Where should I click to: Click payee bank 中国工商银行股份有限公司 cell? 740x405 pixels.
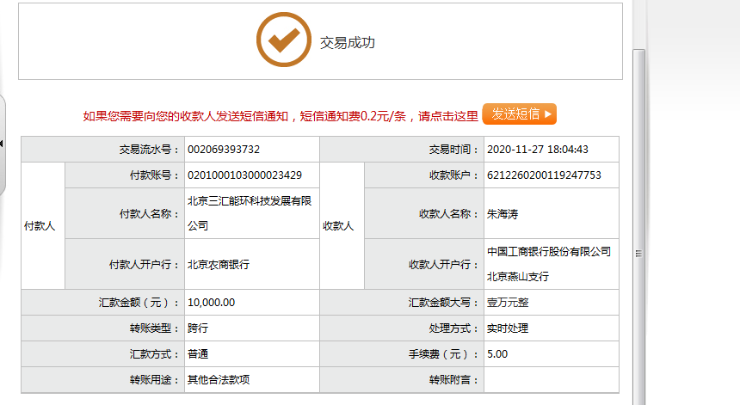[548, 264]
